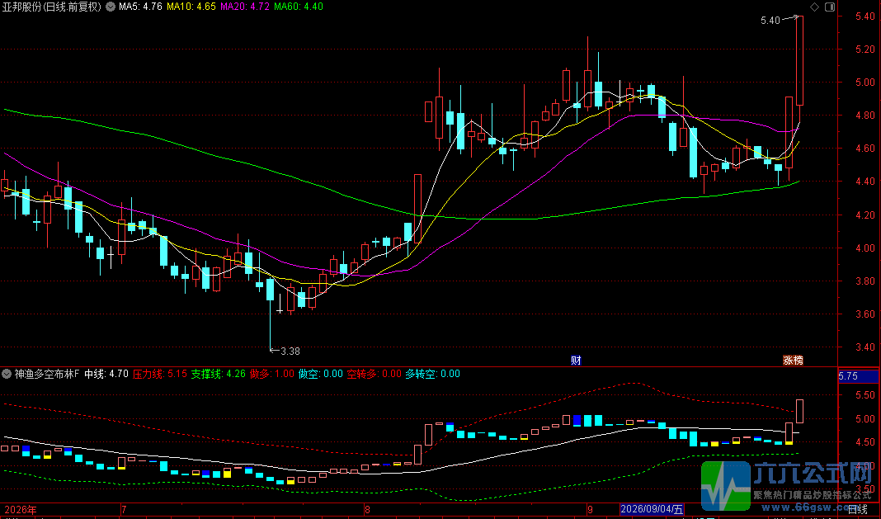881x519 pixels.
Task: Select the MA60: 4.40 moving average label
Action: tap(299, 7)
